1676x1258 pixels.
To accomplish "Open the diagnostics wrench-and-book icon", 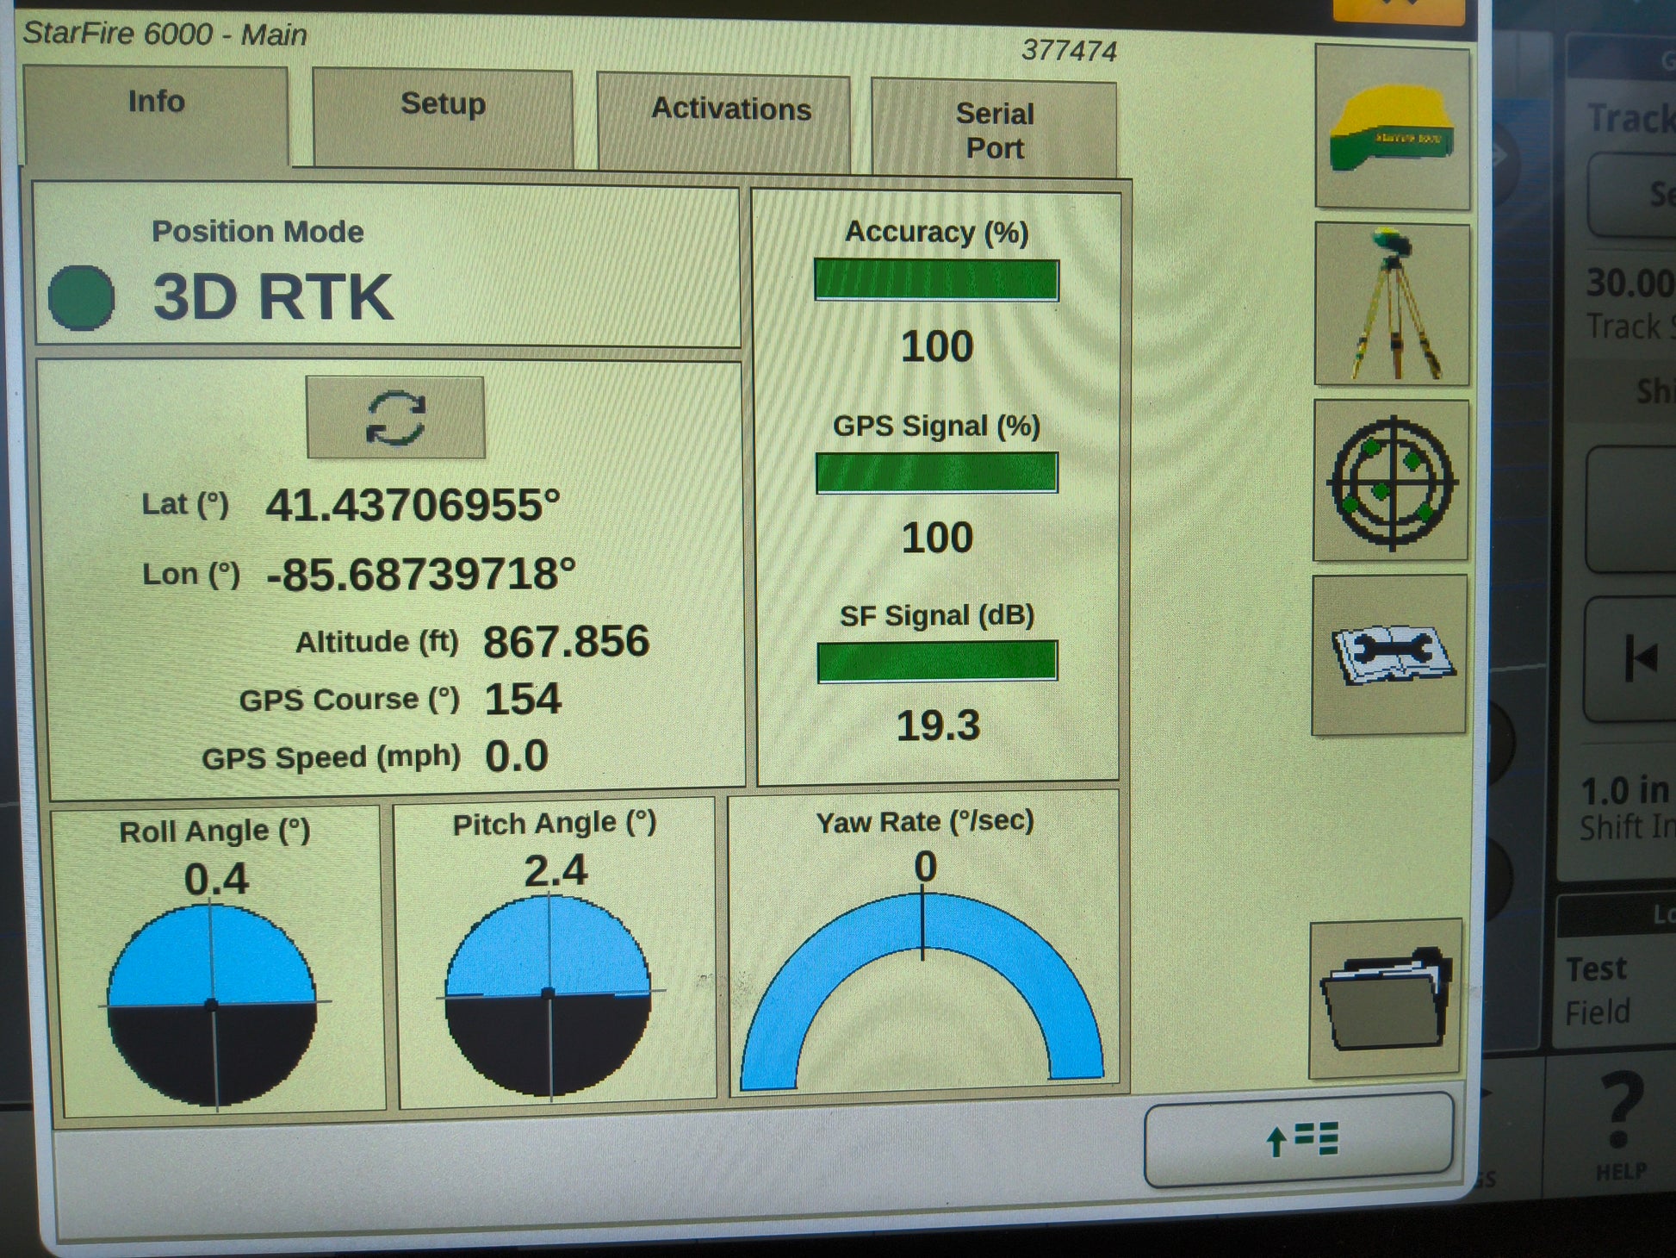I will point(1390,656).
